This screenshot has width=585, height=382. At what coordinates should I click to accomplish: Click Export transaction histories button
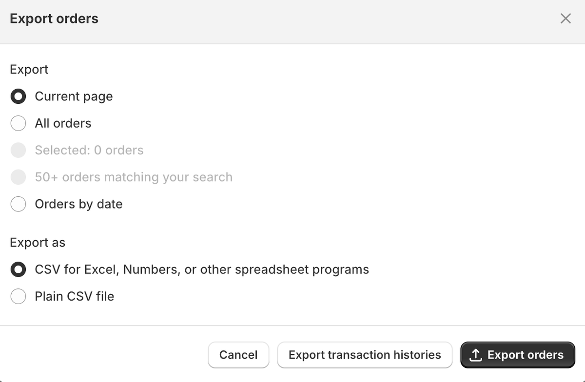click(x=365, y=355)
